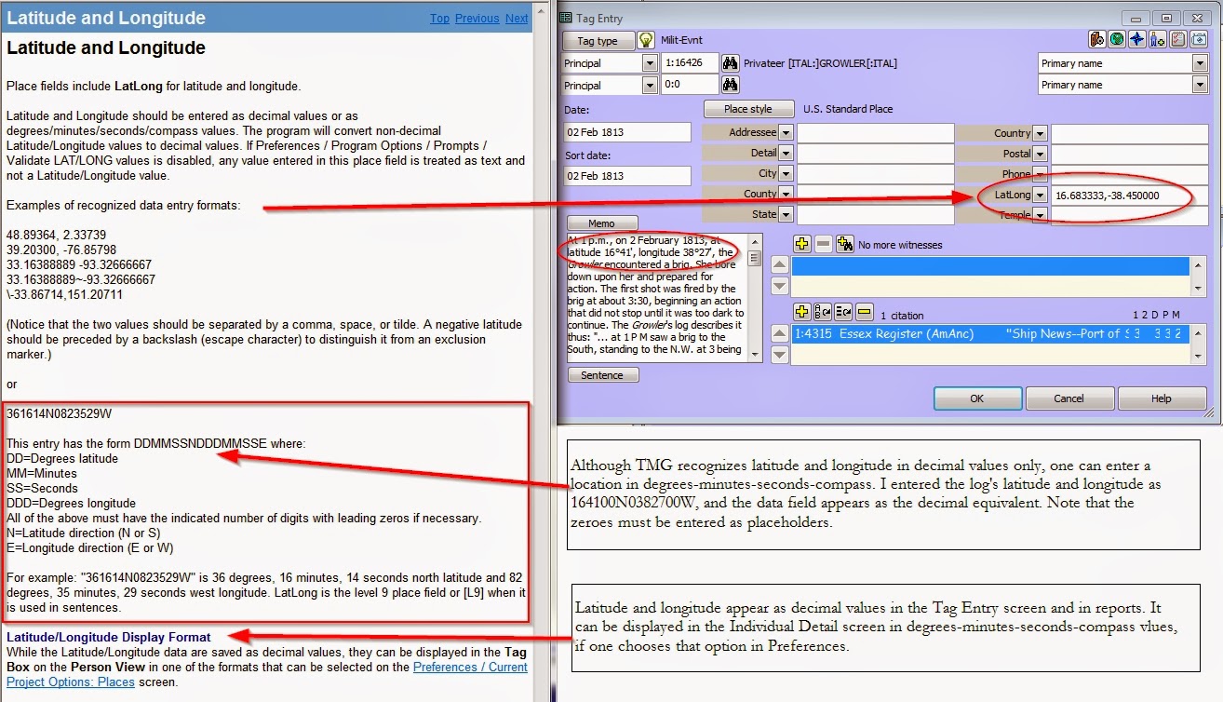Click the citation list scrollbar
Viewport: 1223px width, 702px height.
(x=1199, y=344)
